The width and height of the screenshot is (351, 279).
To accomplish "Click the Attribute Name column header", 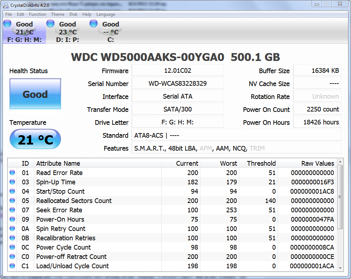I will [x=97, y=164].
